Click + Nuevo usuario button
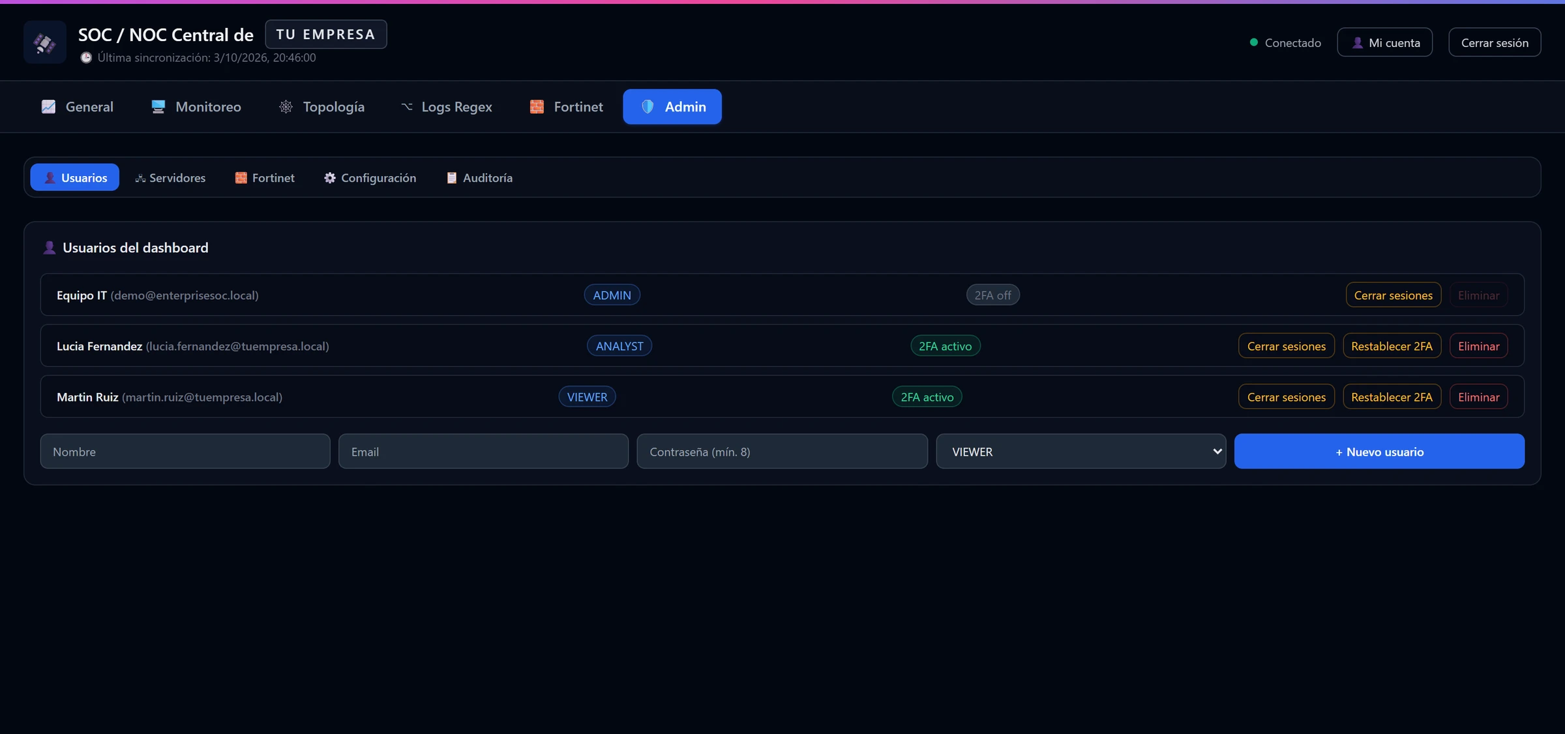This screenshot has height=734, width=1565. pyautogui.click(x=1379, y=451)
